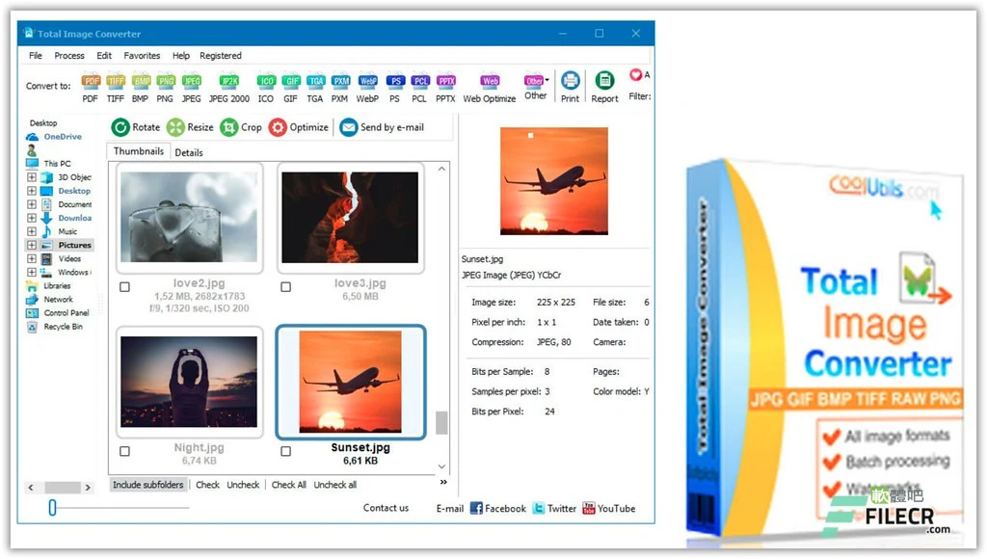Screen dimensions: 987x559
Task: Choose WebP conversion icon
Action: 367,88
